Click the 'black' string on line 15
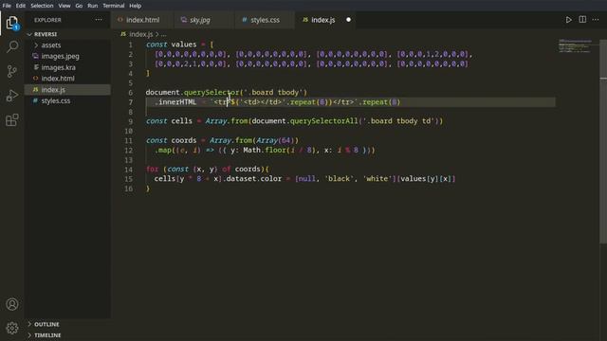This screenshot has width=607, height=341. point(340,179)
